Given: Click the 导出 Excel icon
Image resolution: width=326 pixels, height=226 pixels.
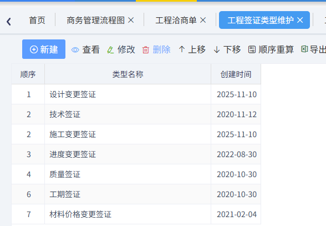Looking at the screenshot, I should (x=304, y=49).
